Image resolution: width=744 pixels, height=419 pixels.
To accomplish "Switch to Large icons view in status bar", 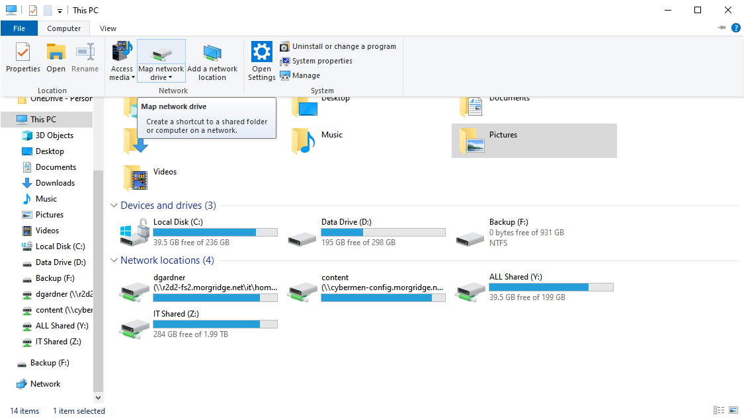I will [733, 410].
